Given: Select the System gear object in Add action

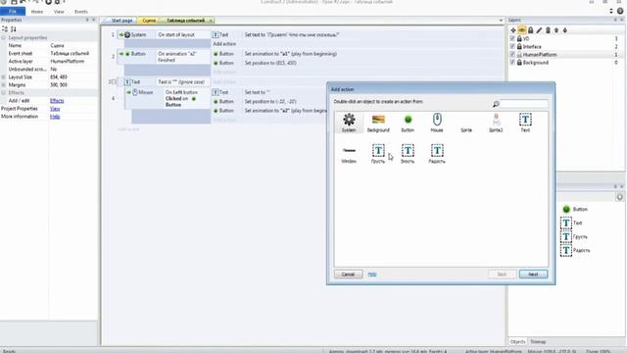Looking at the screenshot, I should coord(349,123).
